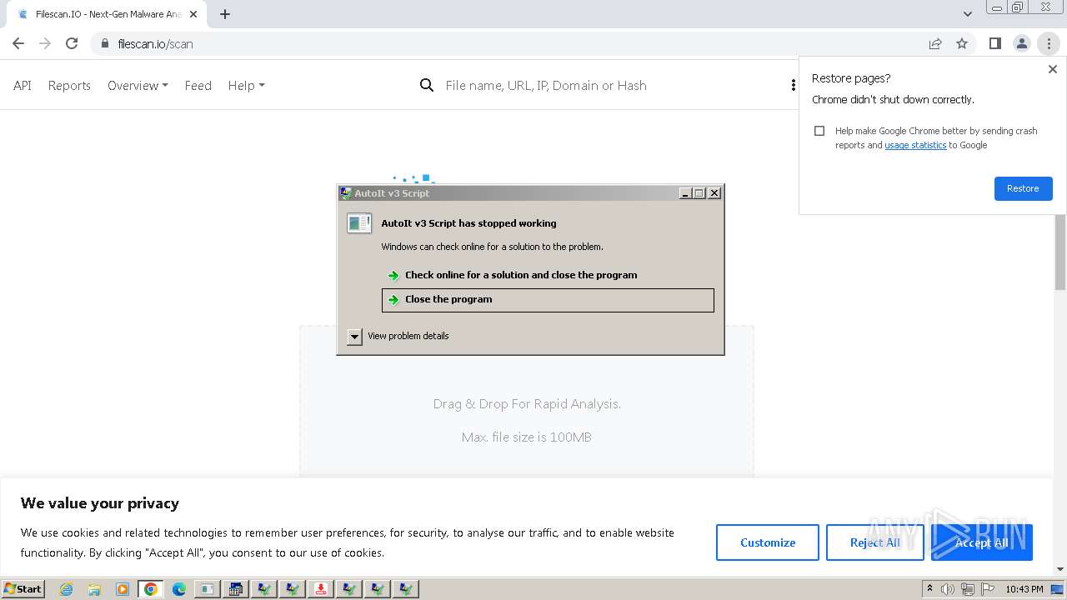This screenshot has height=600, width=1067.
Task: Open Chrome's three-dot menu
Action: click(1049, 43)
